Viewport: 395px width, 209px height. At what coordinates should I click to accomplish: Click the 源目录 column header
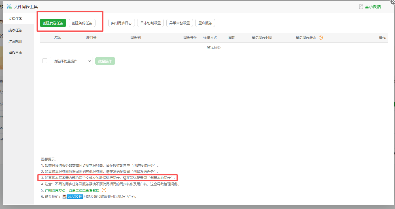(x=92, y=38)
